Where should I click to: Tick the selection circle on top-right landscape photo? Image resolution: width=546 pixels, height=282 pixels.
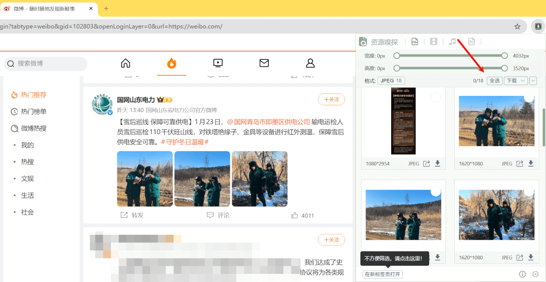(529, 98)
